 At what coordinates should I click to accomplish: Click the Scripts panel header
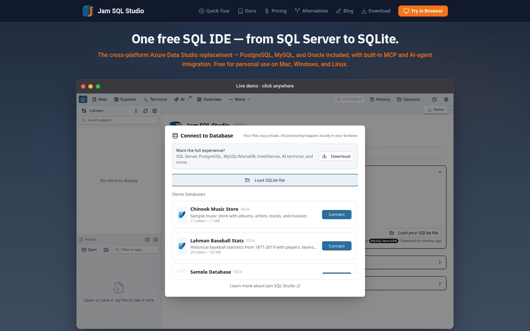pos(119,239)
